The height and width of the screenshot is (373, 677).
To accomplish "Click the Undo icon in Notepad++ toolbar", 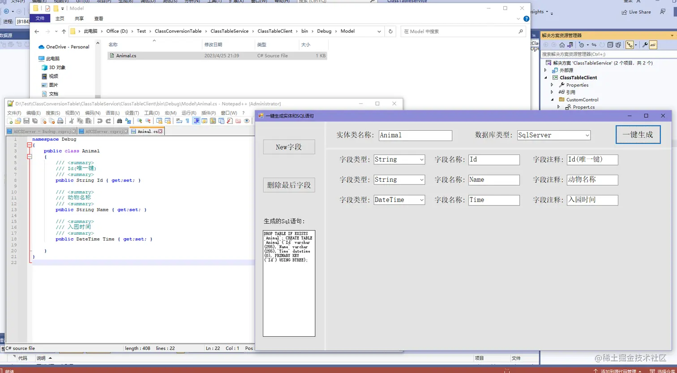I will [100, 121].
